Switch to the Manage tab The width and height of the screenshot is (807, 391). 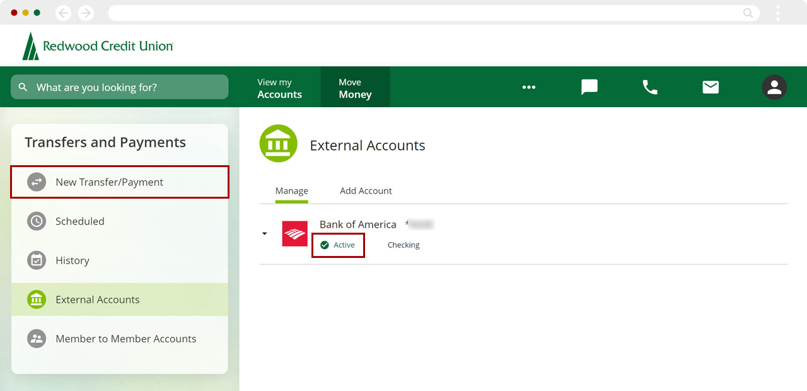coord(292,190)
